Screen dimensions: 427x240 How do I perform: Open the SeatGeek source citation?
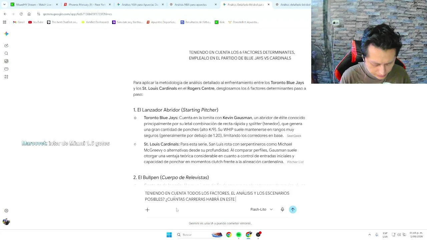coord(294,136)
